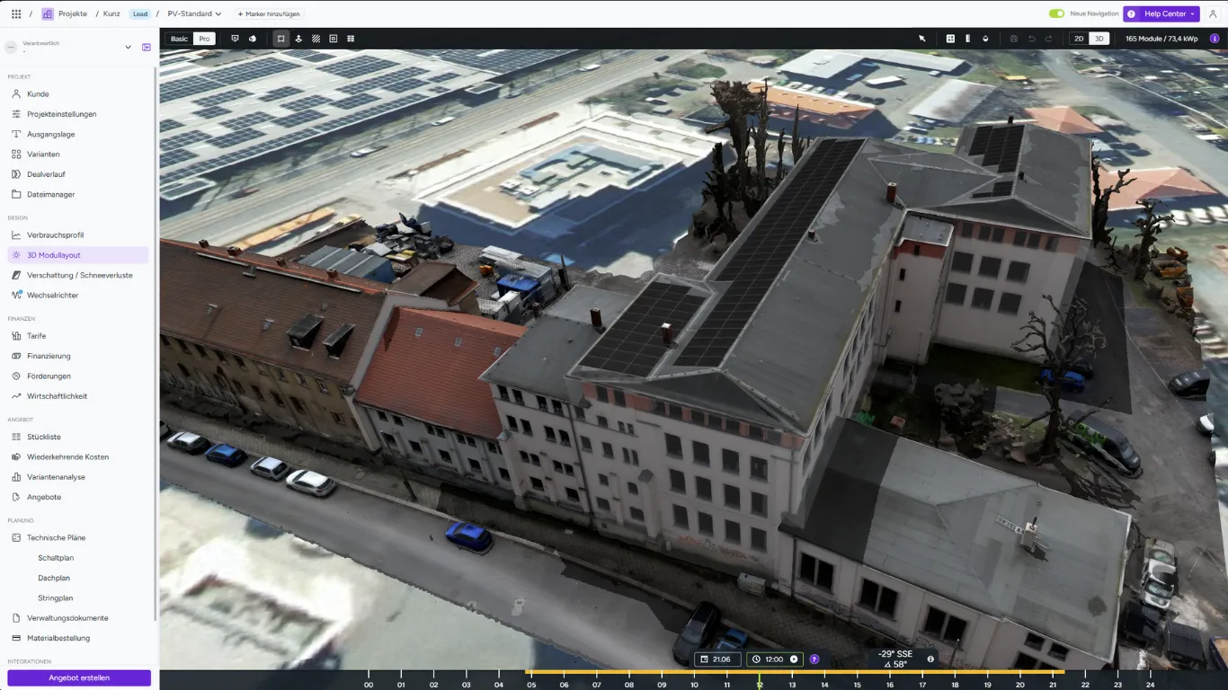Toggle the Neue Navigation switch

pos(1056,13)
